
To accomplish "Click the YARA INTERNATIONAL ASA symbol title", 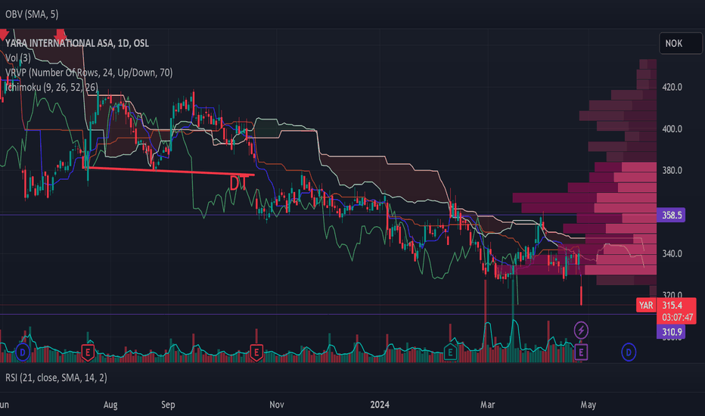I will point(77,43).
